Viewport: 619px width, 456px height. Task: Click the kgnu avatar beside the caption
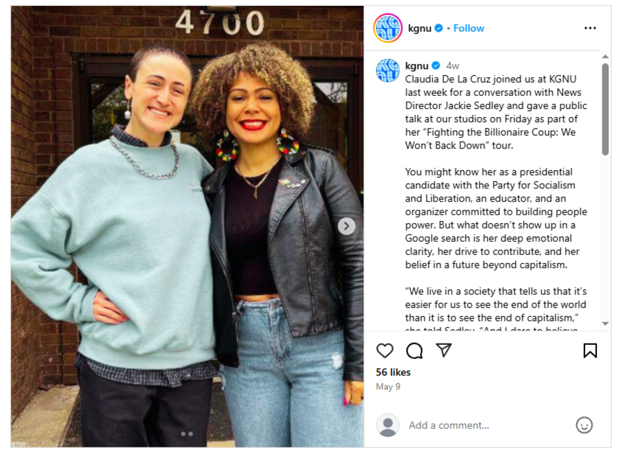click(387, 71)
